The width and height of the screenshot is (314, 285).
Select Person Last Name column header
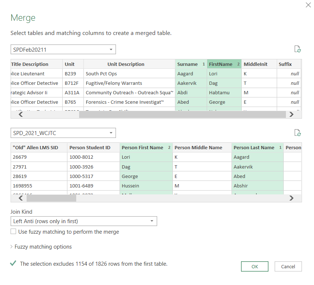click(254, 147)
